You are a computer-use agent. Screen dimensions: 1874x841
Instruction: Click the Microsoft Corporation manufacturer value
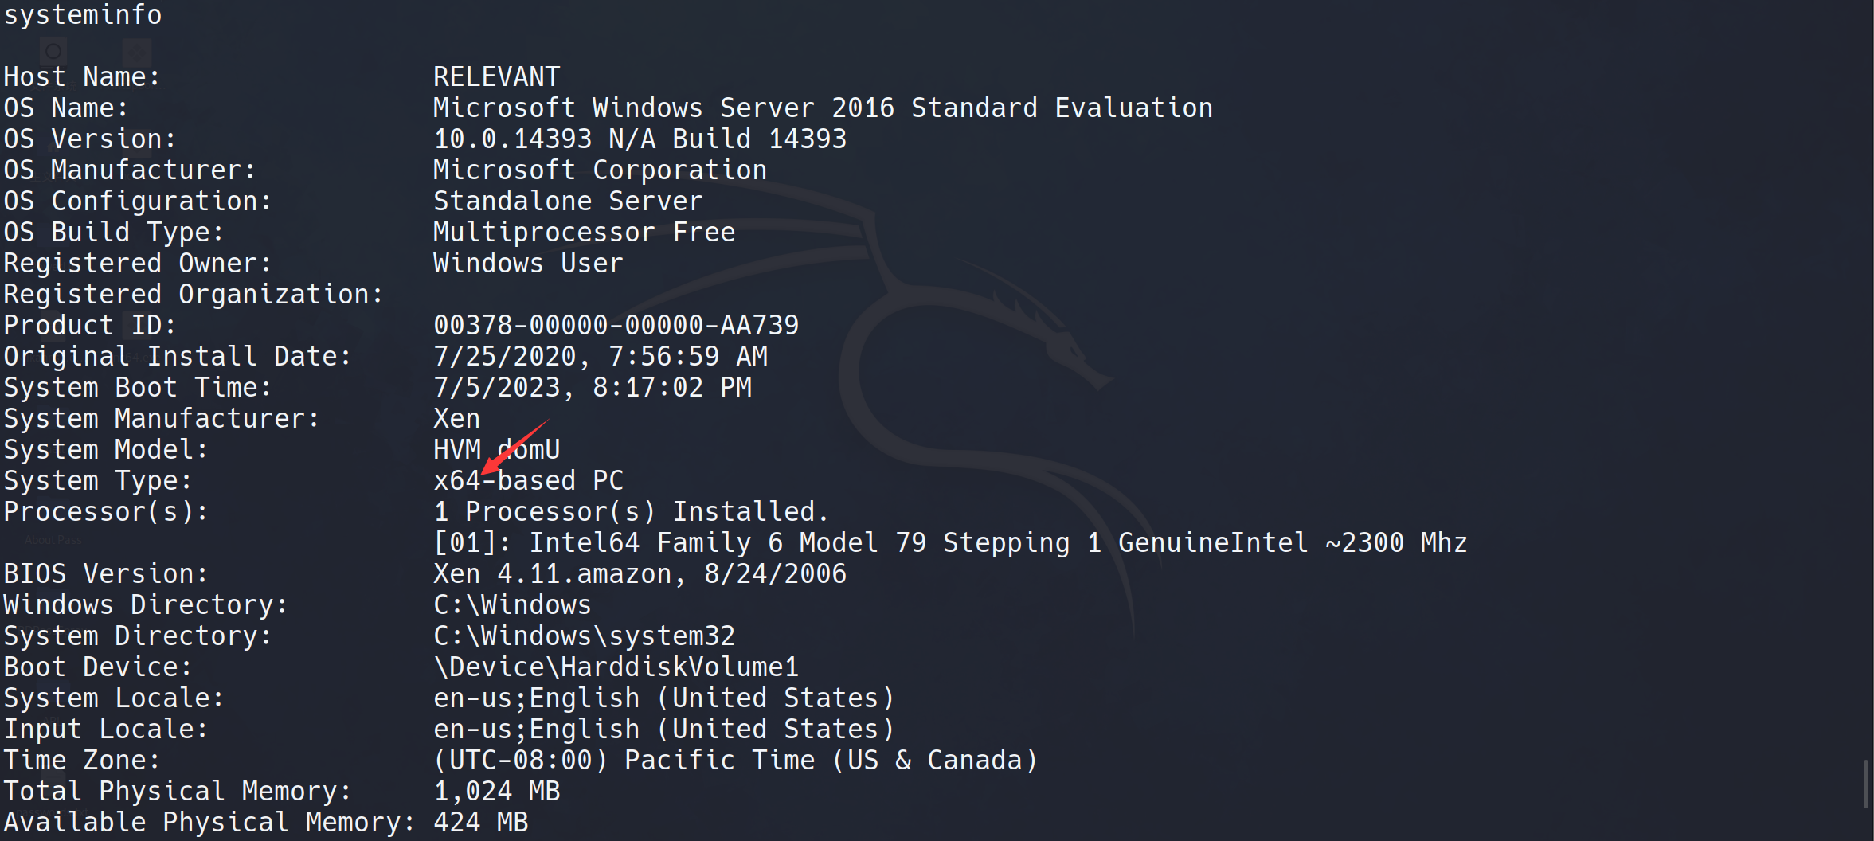600,170
